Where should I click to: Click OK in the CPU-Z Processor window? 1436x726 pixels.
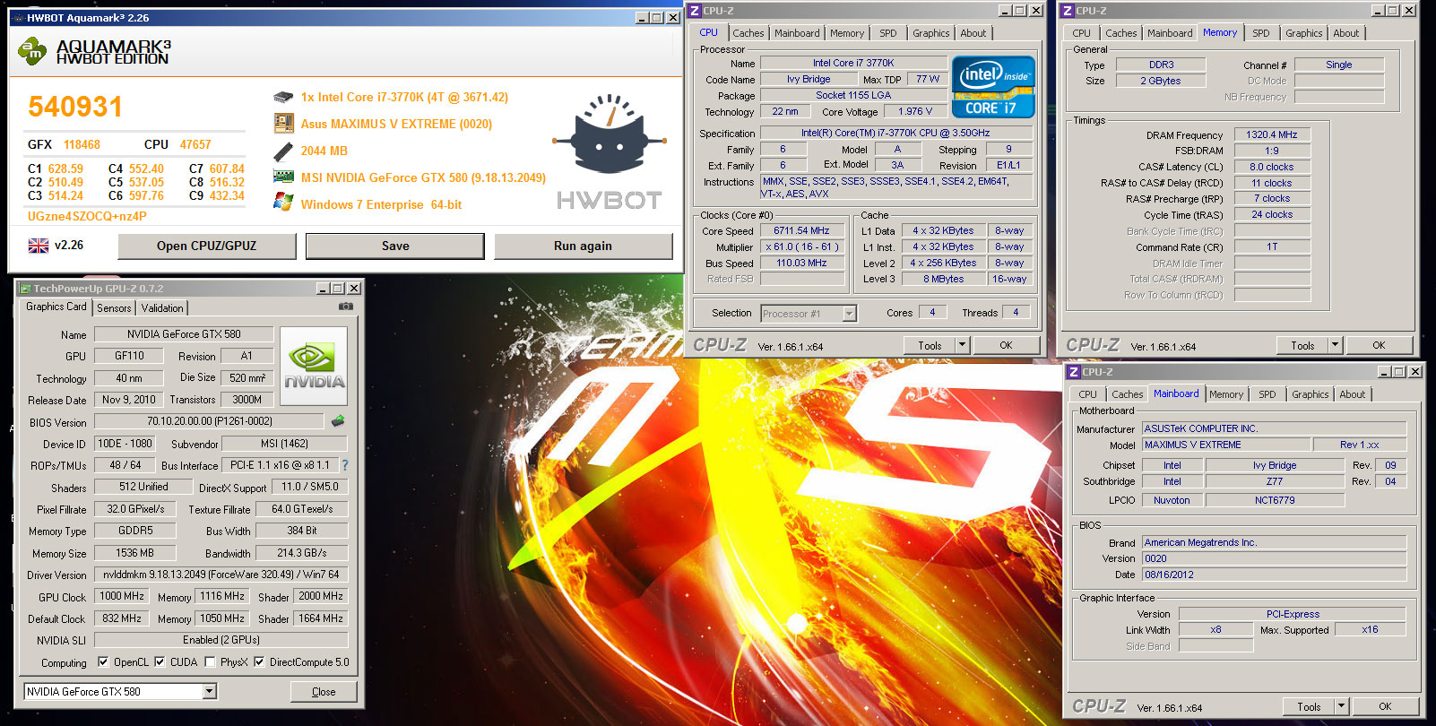(1007, 345)
